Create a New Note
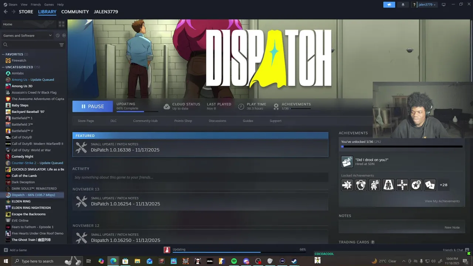The image size is (473, 266). tap(452, 228)
